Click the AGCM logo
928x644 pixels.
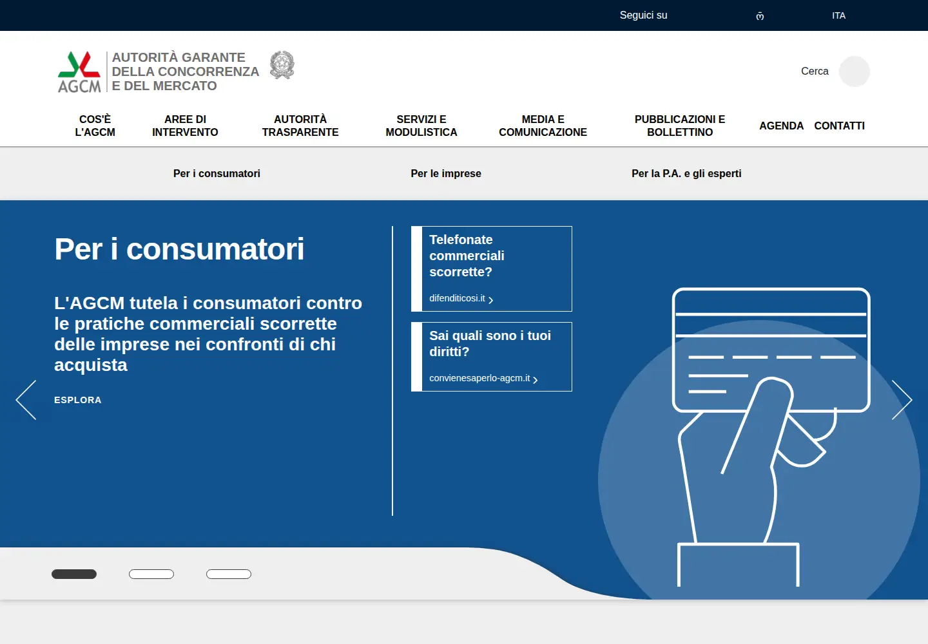click(79, 71)
